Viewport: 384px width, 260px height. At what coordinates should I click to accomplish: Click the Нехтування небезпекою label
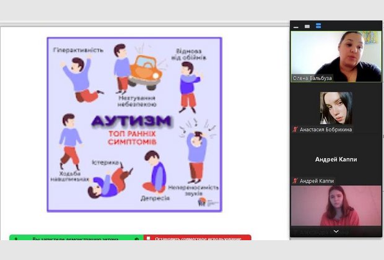click(137, 101)
